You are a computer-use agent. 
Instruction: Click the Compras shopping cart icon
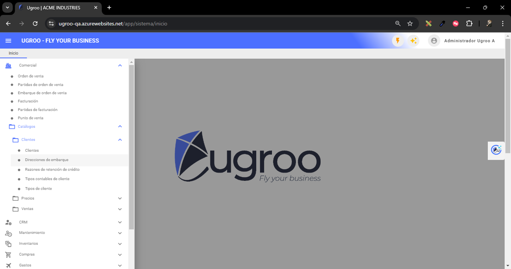(8, 255)
